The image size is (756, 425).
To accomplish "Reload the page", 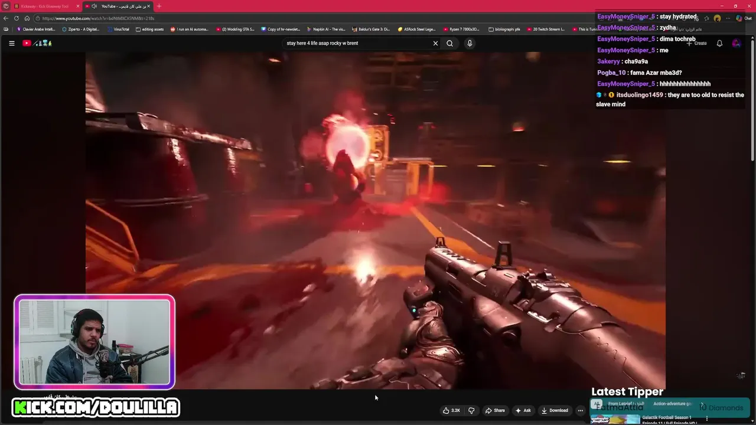I will click(16, 18).
